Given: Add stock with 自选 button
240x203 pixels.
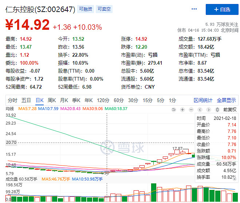Looking at the screenshot, I should click(x=222, y=9).
